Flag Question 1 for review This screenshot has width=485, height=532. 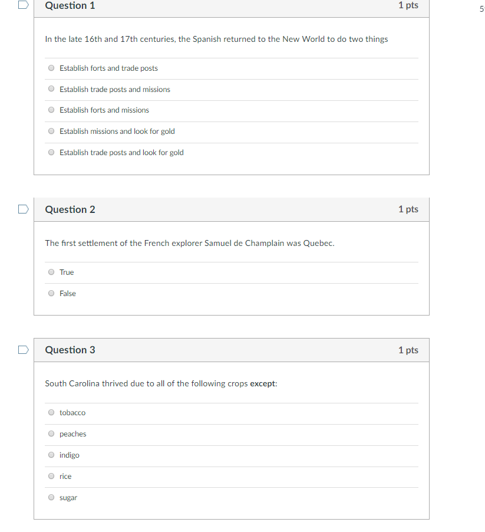24,5
